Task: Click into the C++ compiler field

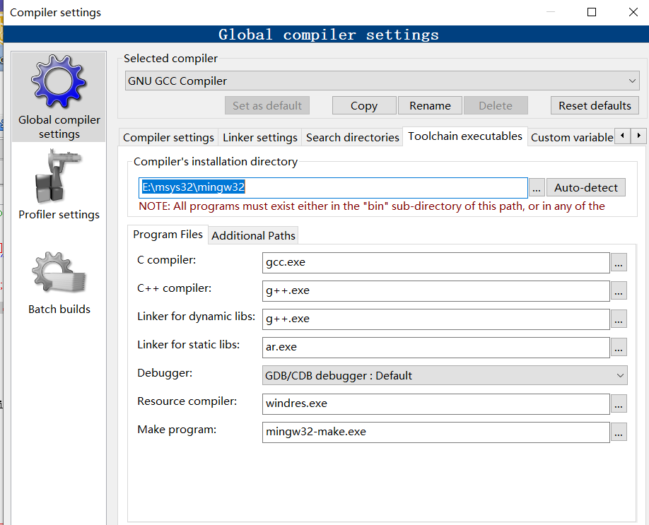Action: click(435, 290)
